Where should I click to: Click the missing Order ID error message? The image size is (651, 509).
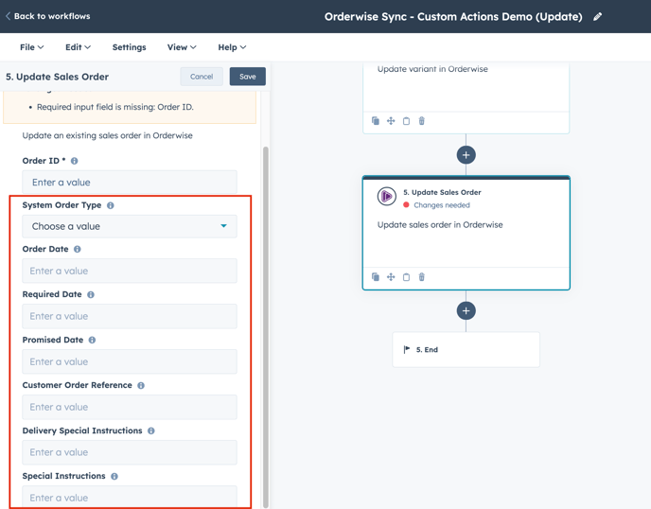(x=115, y=107)
